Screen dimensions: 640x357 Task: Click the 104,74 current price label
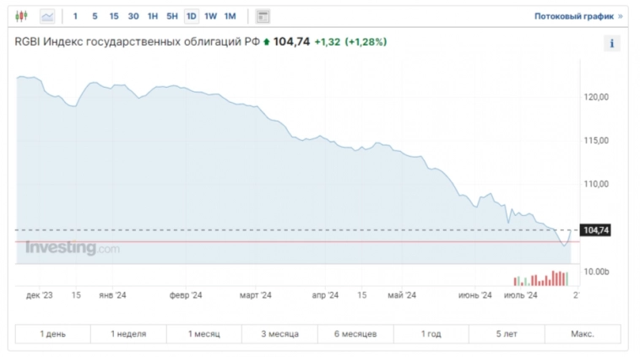tap(596, 230)
